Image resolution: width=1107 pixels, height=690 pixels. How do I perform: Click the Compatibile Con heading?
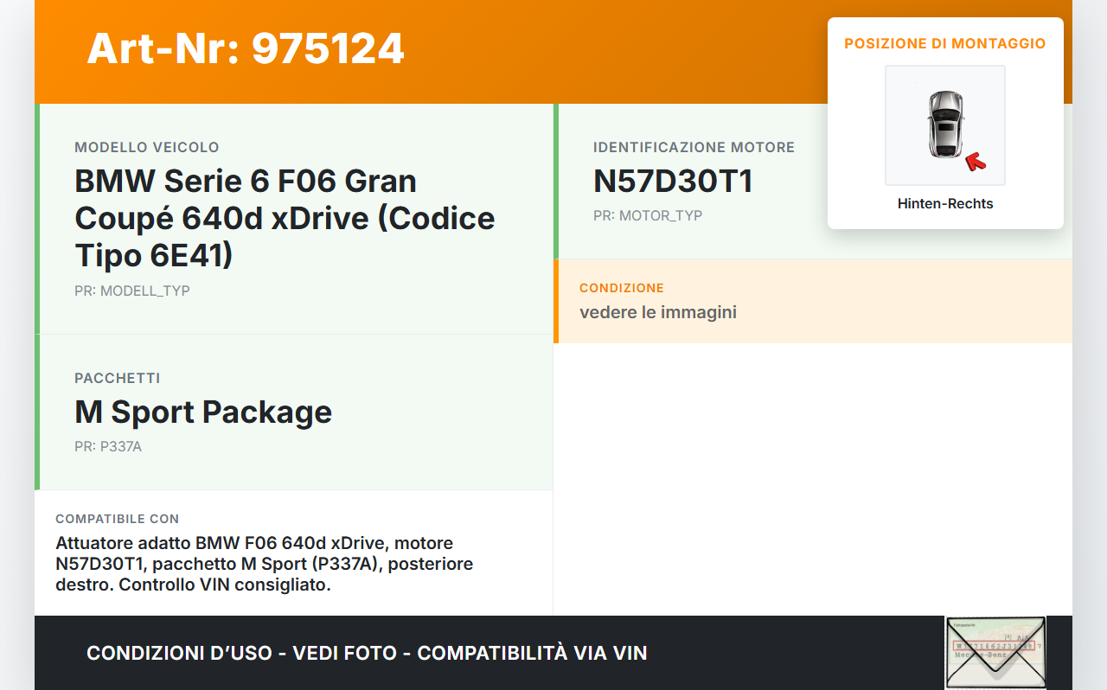[118, 519]
